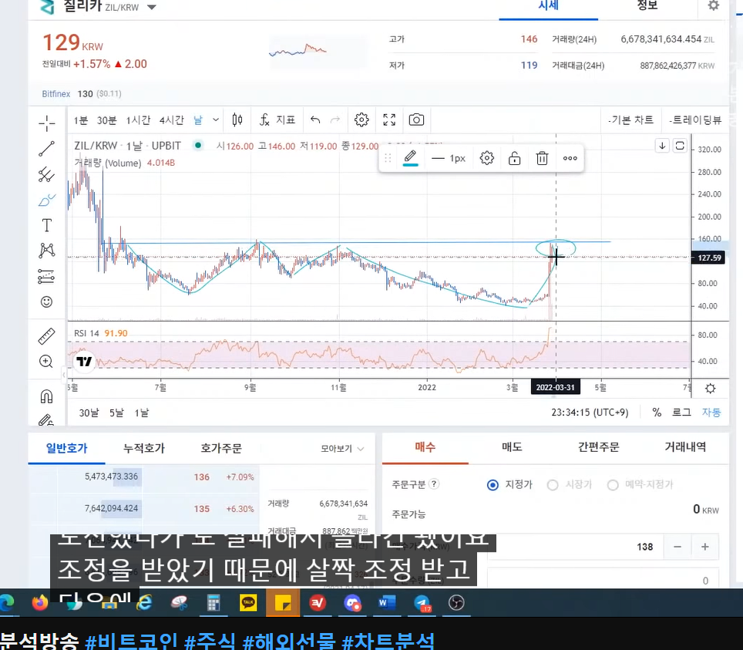Activate the zoom in tool
The width and height of the screenshot is (743, 650).
tap(46, 362)
